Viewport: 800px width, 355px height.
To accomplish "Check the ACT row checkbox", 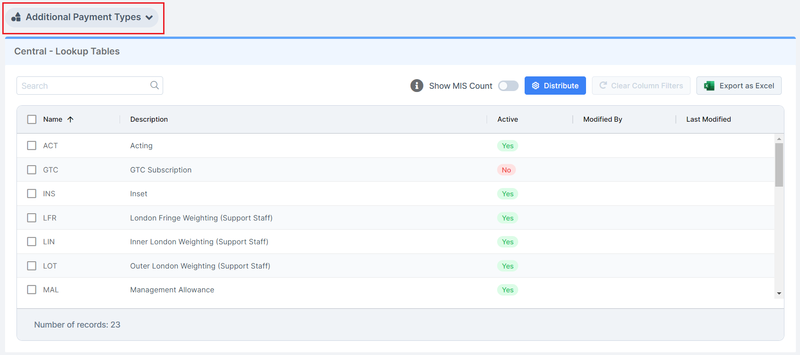I will (x=32, y=145).
